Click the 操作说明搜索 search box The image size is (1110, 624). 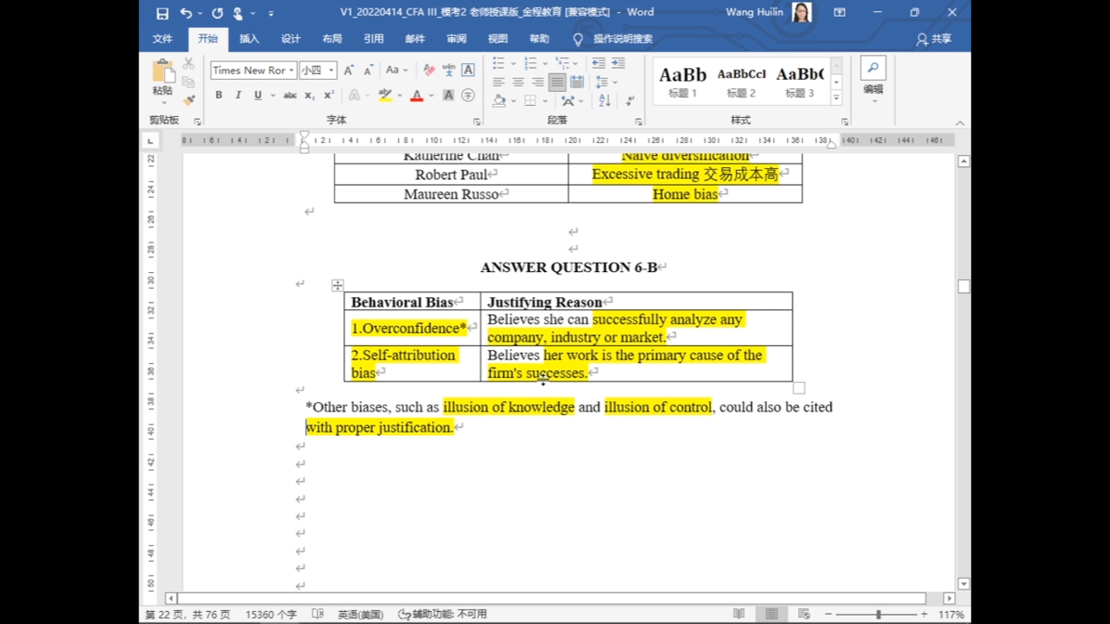click(622, 39)
